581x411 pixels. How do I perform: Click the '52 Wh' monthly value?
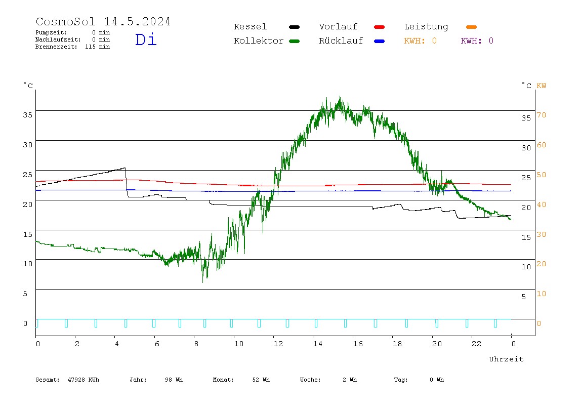261,380
